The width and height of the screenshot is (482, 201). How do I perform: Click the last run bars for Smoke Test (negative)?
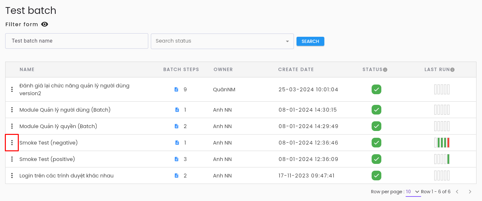pyautogui.click(x=442, y=143)
